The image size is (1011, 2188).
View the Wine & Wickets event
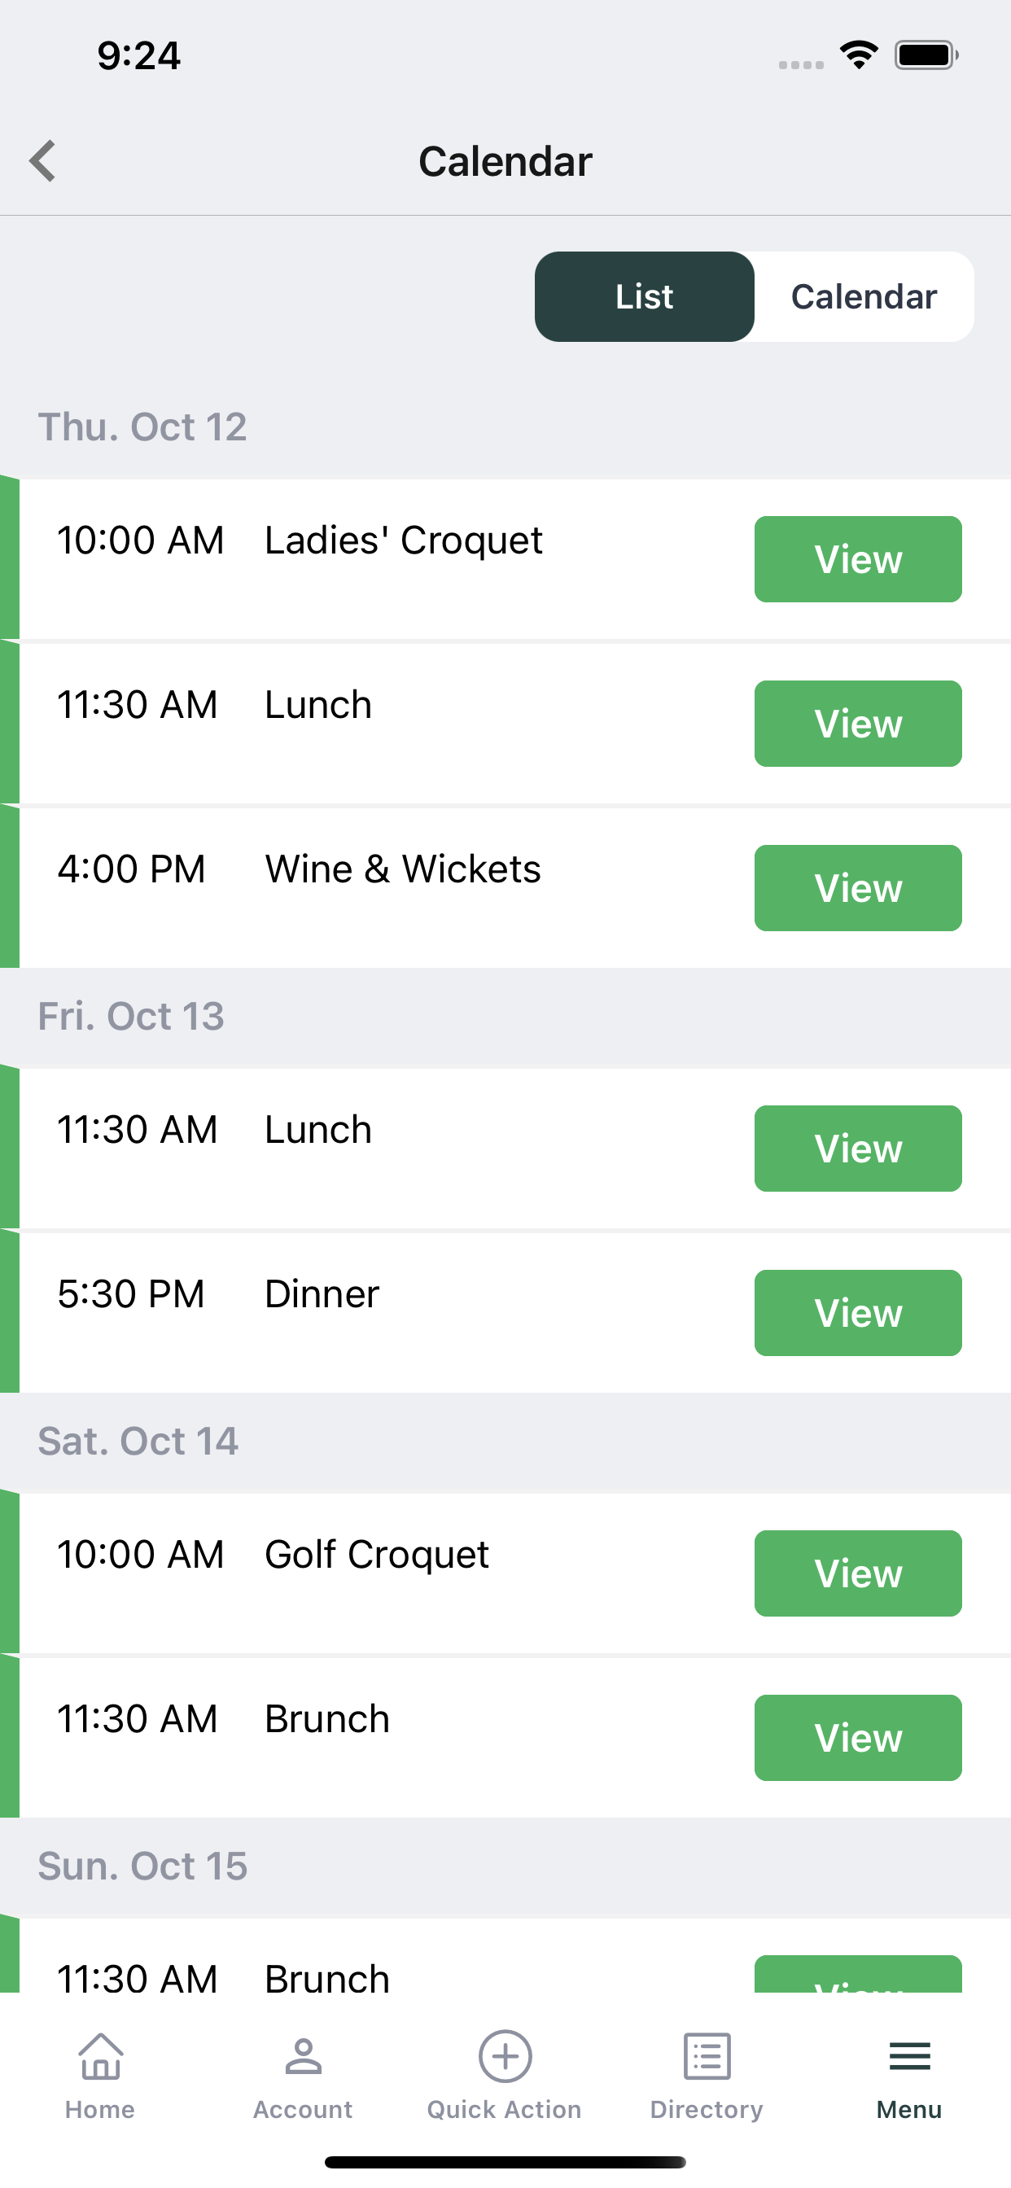pyautogui.click(x=858, y=888)
